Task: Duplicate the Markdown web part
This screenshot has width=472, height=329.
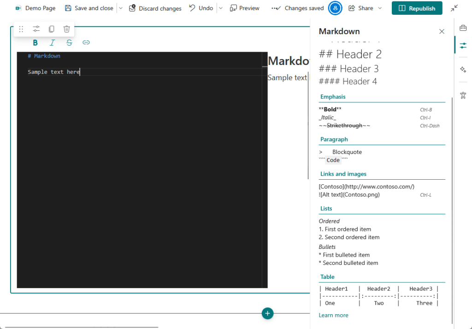Action: (x=52, y=29)
